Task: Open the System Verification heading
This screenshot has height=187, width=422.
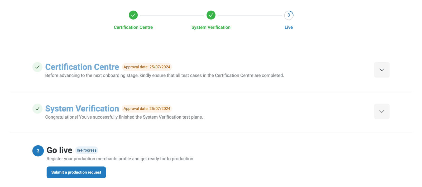Action: coord(82,109)
